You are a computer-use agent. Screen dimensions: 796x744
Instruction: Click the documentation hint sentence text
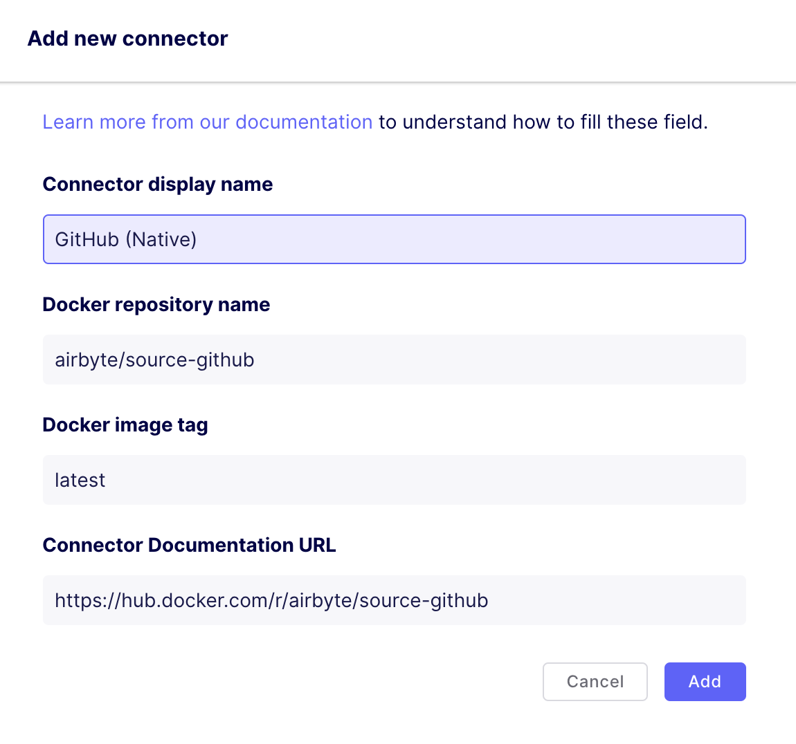click(543, 122)
